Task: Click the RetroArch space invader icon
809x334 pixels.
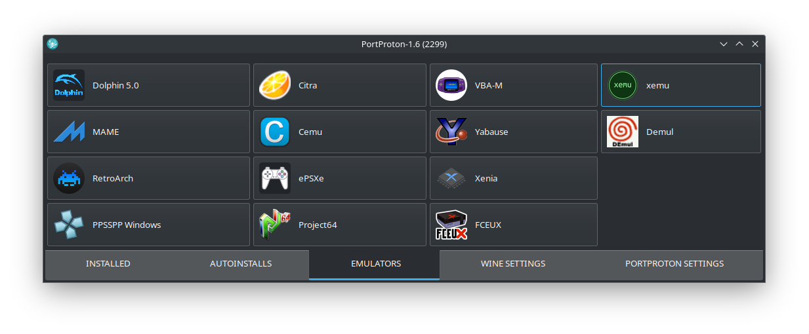Action: [69, 178]
